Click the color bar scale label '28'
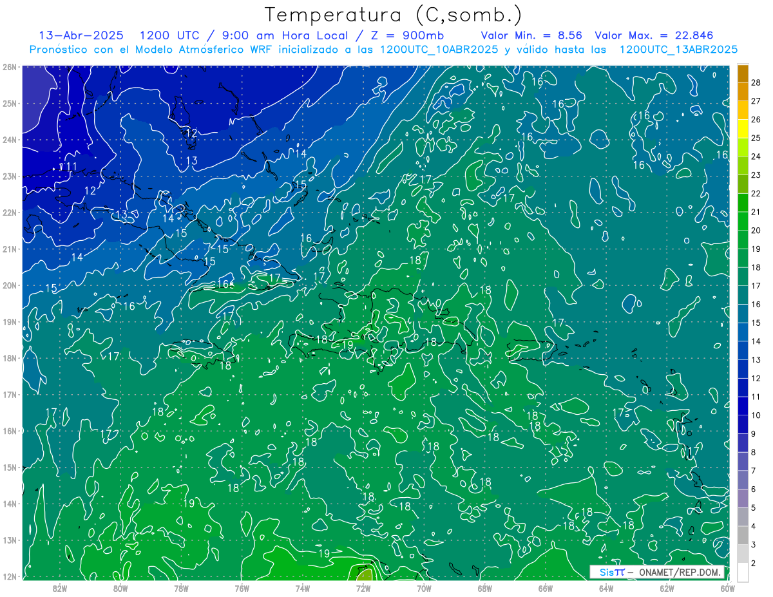Viewport: 773px width, 597px height. 756,82
